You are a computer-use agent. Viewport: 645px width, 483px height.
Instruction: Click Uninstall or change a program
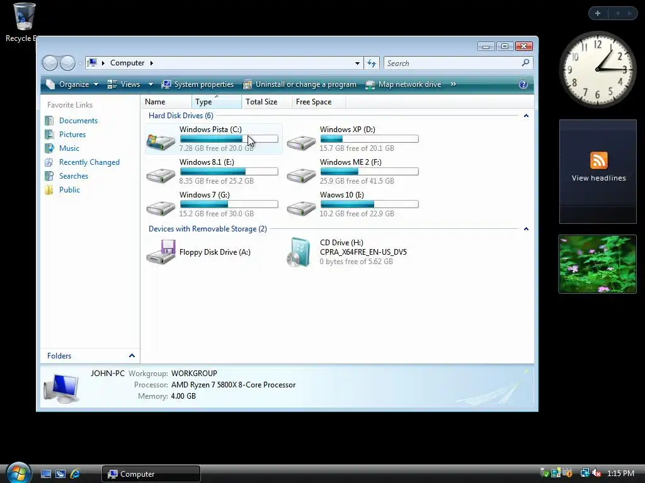[300, 84]
